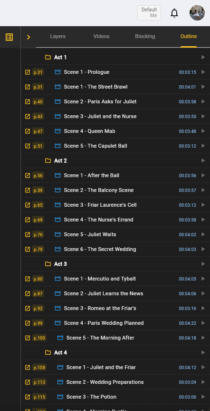210x411 pixels.
Task: Open script link icon for After the Ball
Action: [x=28, y=175]
